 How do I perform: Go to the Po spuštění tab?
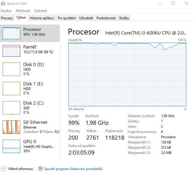point(67,18)
